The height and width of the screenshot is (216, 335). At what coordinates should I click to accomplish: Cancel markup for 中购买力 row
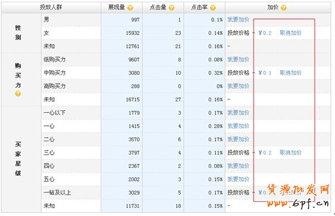click(290, 72)
